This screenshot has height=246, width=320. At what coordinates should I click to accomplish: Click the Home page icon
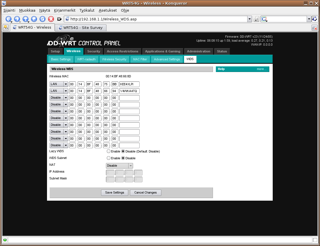tap(34, 19)
